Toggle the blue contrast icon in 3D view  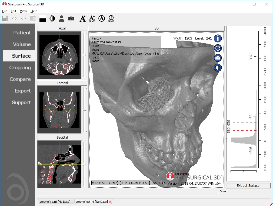[x=218, y=67]
